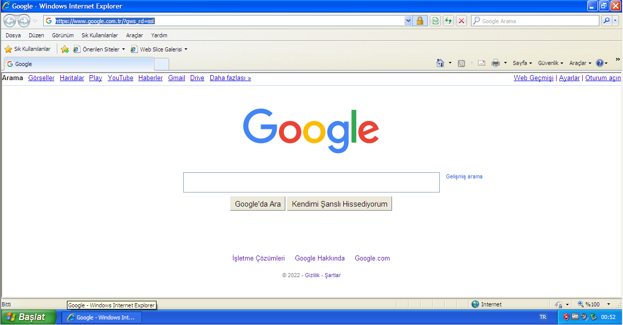Open the Haberler link

pos(150,78)
